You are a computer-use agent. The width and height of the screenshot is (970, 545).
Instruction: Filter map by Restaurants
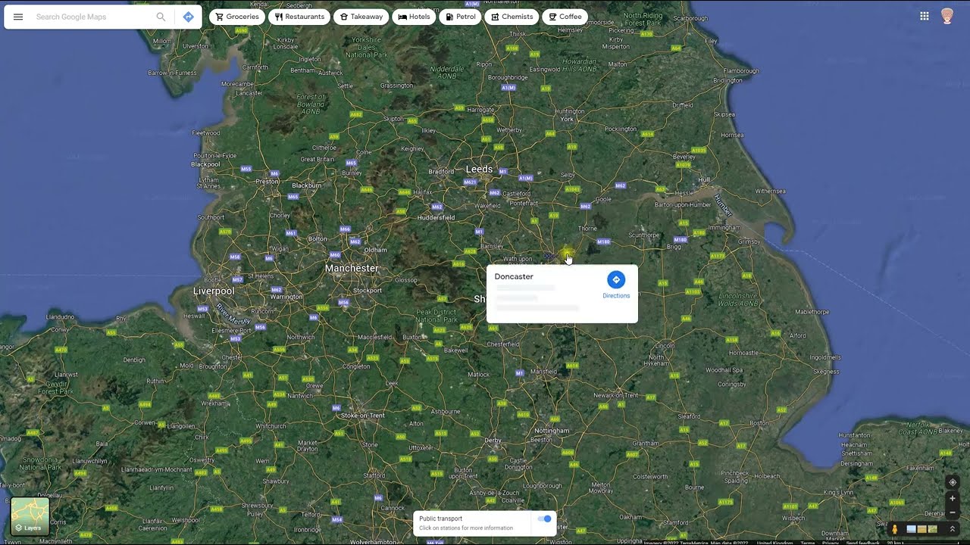point(299,17)
